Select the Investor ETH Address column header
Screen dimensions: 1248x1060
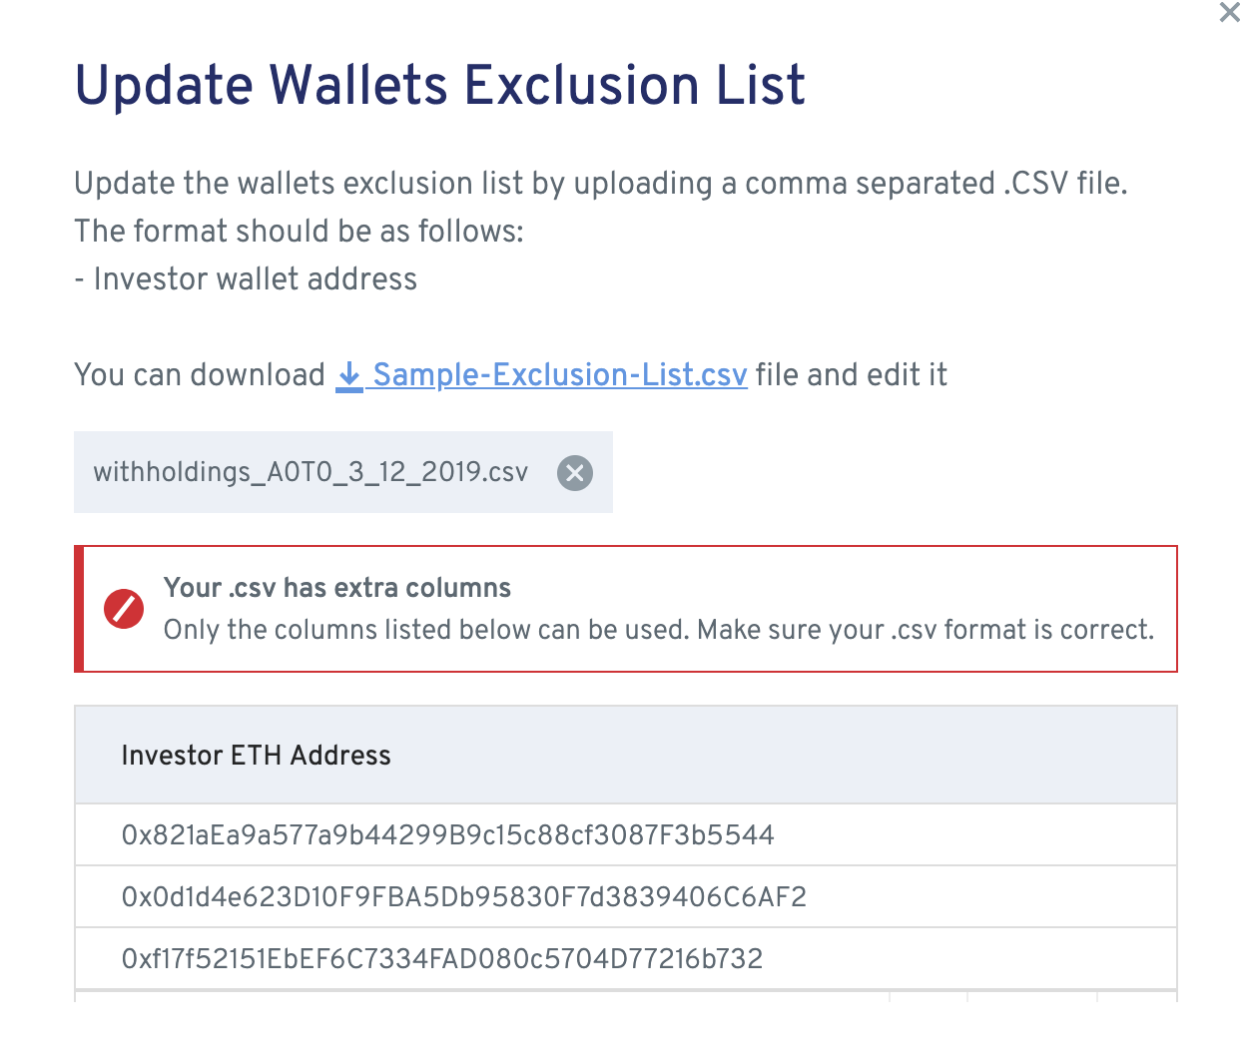[x=256, y=756]
